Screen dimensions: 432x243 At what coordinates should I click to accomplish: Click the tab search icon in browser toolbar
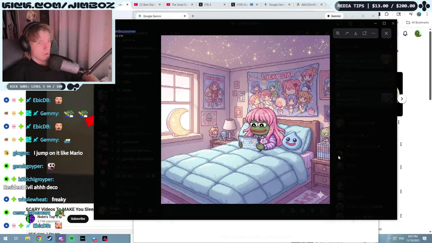(399, 14)
